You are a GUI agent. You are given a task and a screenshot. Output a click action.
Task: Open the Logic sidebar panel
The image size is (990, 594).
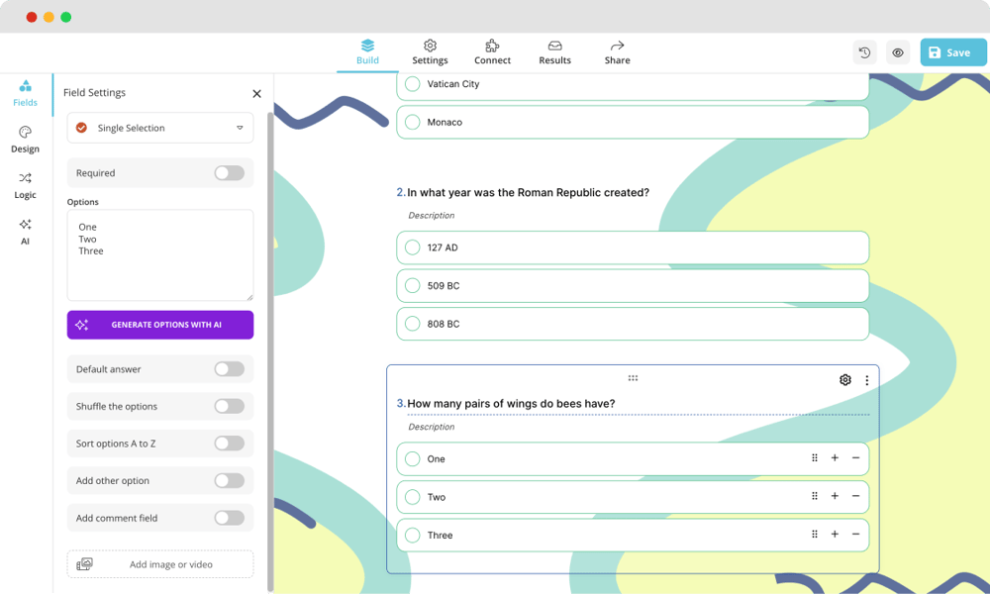pyautogui.click(x=25, y=185)
